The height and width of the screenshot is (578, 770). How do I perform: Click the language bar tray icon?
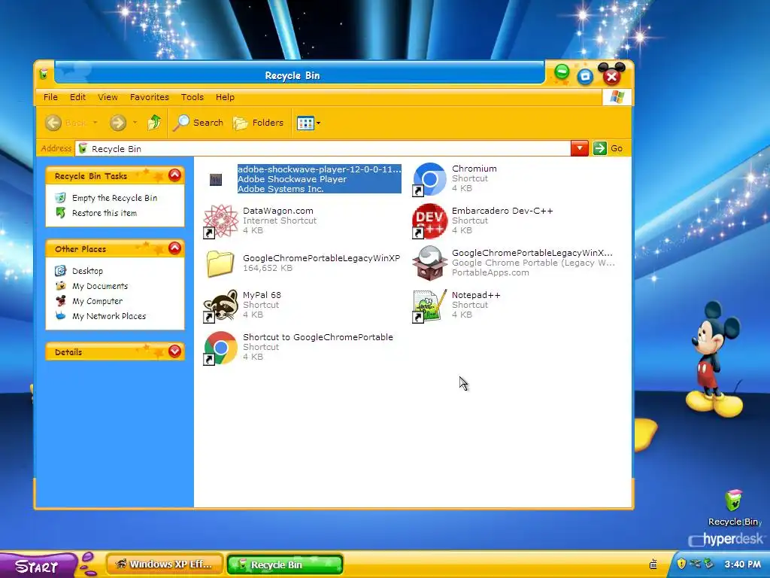pos(653,564)
